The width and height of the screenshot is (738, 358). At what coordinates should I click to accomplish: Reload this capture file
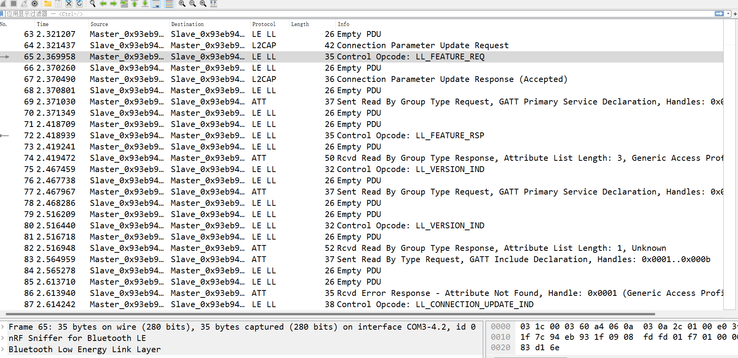tap(79, 3)
